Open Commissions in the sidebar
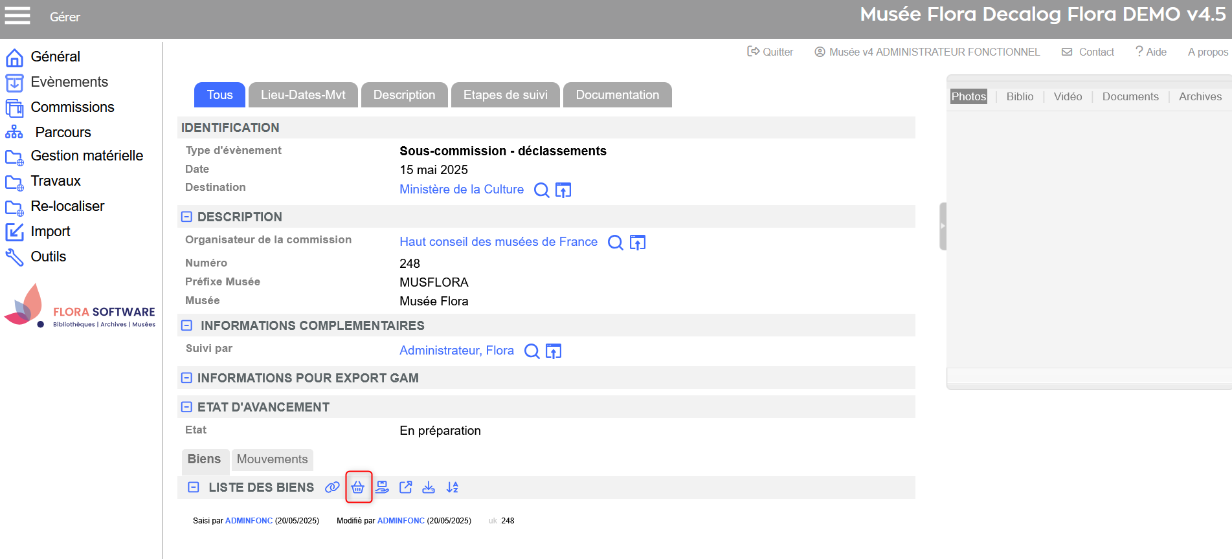The image size is (1232, 559). point(72,107)
